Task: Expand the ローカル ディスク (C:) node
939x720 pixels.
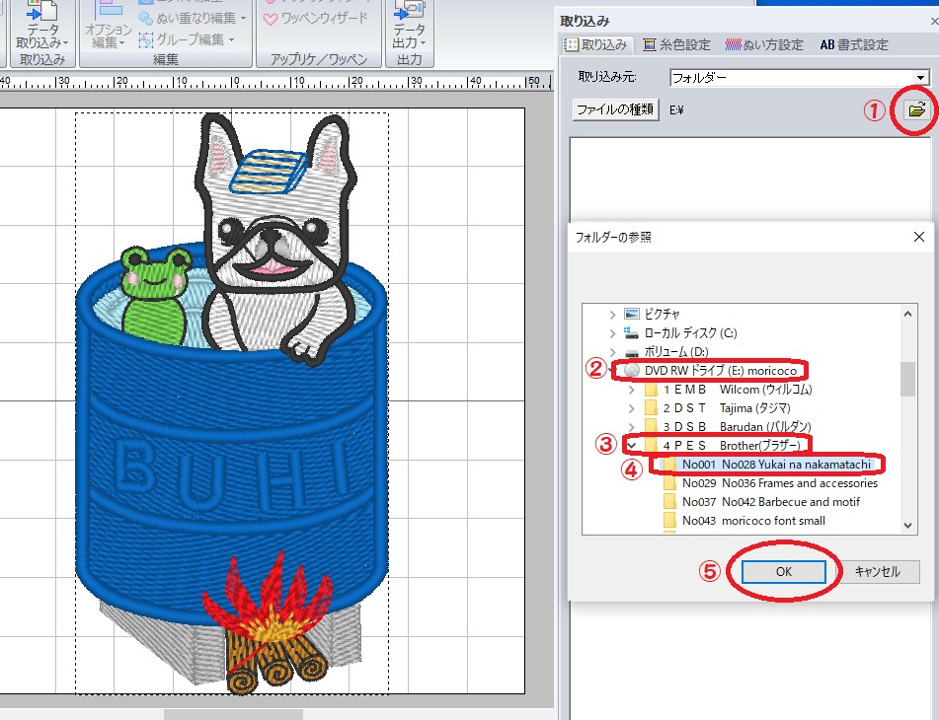Action: (612, 333)
